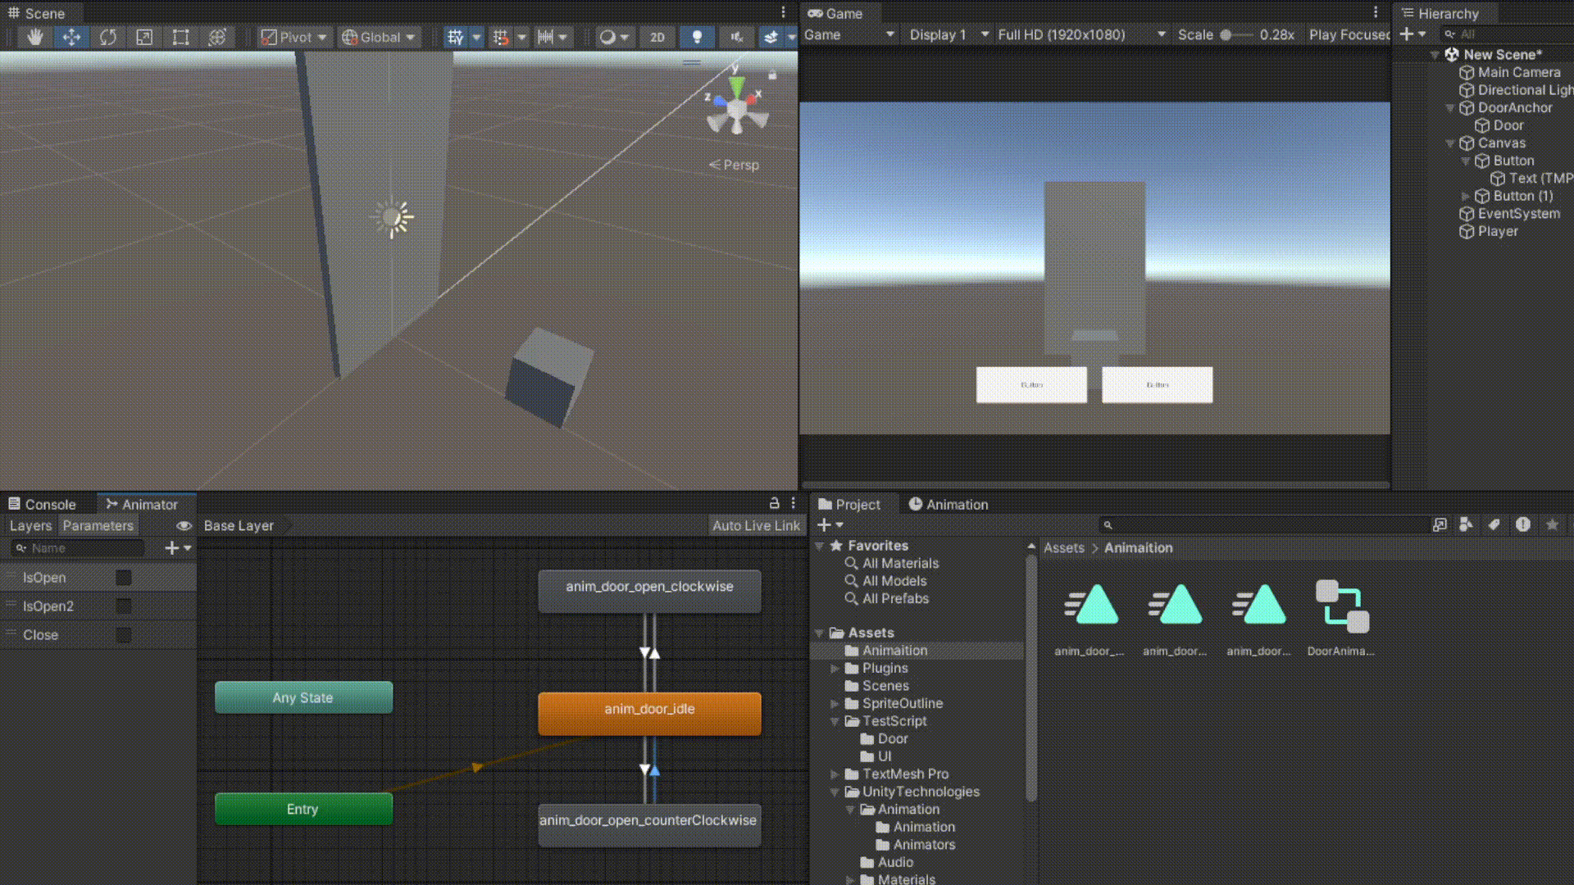Collapse the DoorAnchor hierarchy item

(1449, 107)
